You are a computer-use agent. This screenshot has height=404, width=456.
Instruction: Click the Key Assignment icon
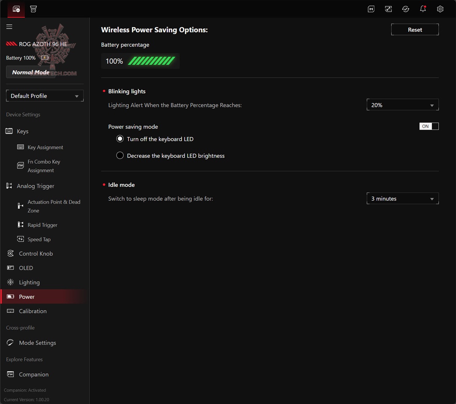[20, 147]
